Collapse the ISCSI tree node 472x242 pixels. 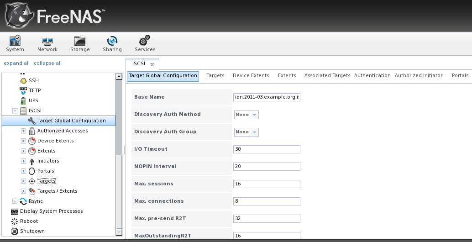tap(15, 111)
